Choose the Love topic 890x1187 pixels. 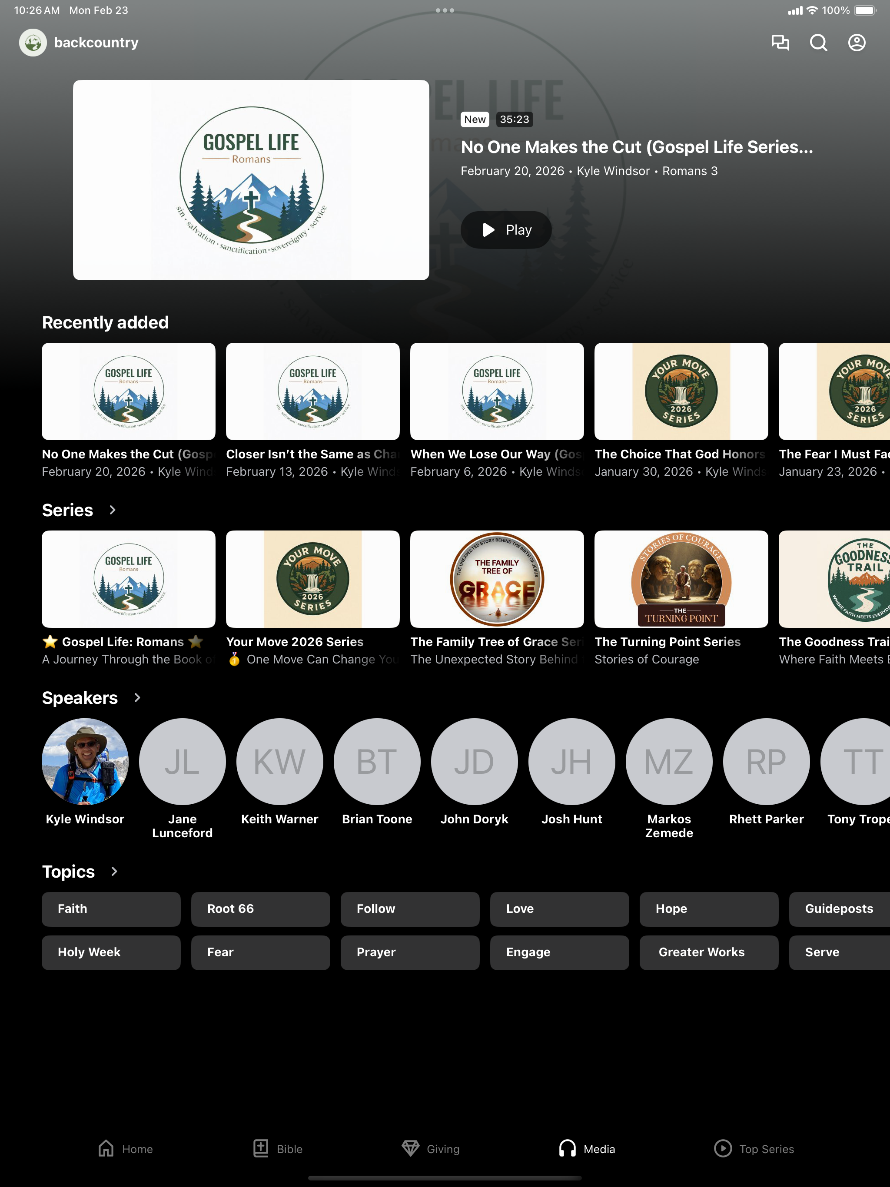pos(559,909)
